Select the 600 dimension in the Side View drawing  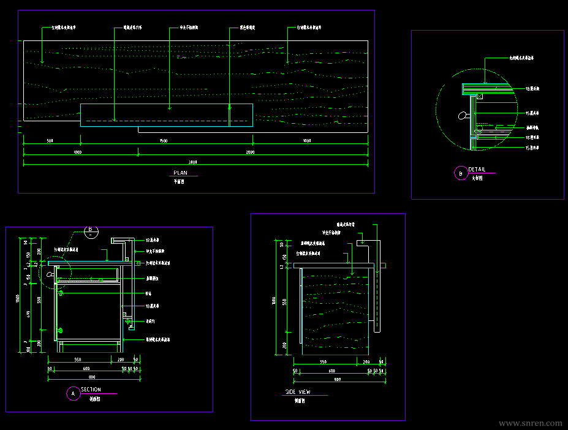pos(332,371)
